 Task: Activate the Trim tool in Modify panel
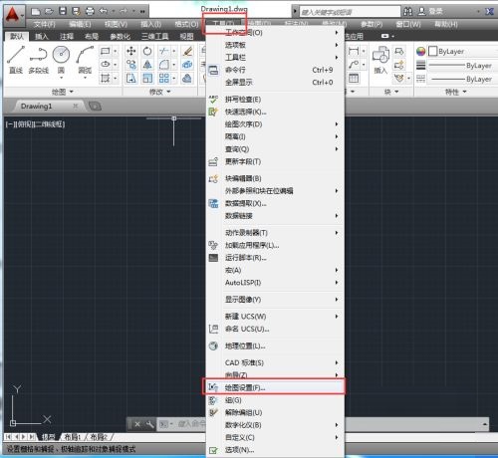[164, 51]
